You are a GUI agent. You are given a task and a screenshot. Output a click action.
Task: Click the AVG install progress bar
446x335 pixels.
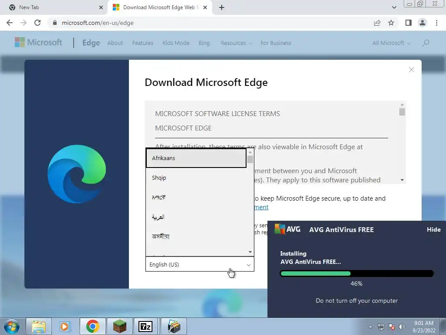pyautogui.click(x=357, y=273)
